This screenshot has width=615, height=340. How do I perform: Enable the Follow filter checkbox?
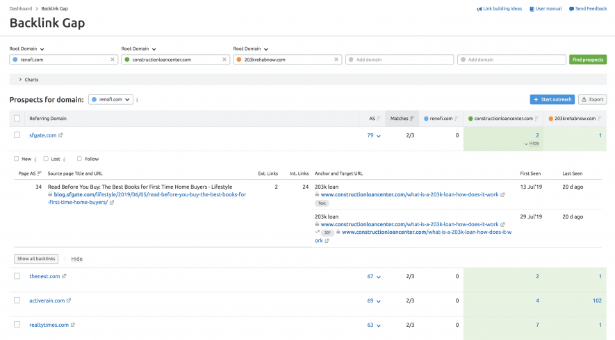[x=79, y=159]
